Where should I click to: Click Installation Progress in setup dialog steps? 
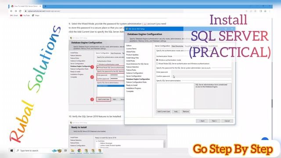(x=133, y=88)
